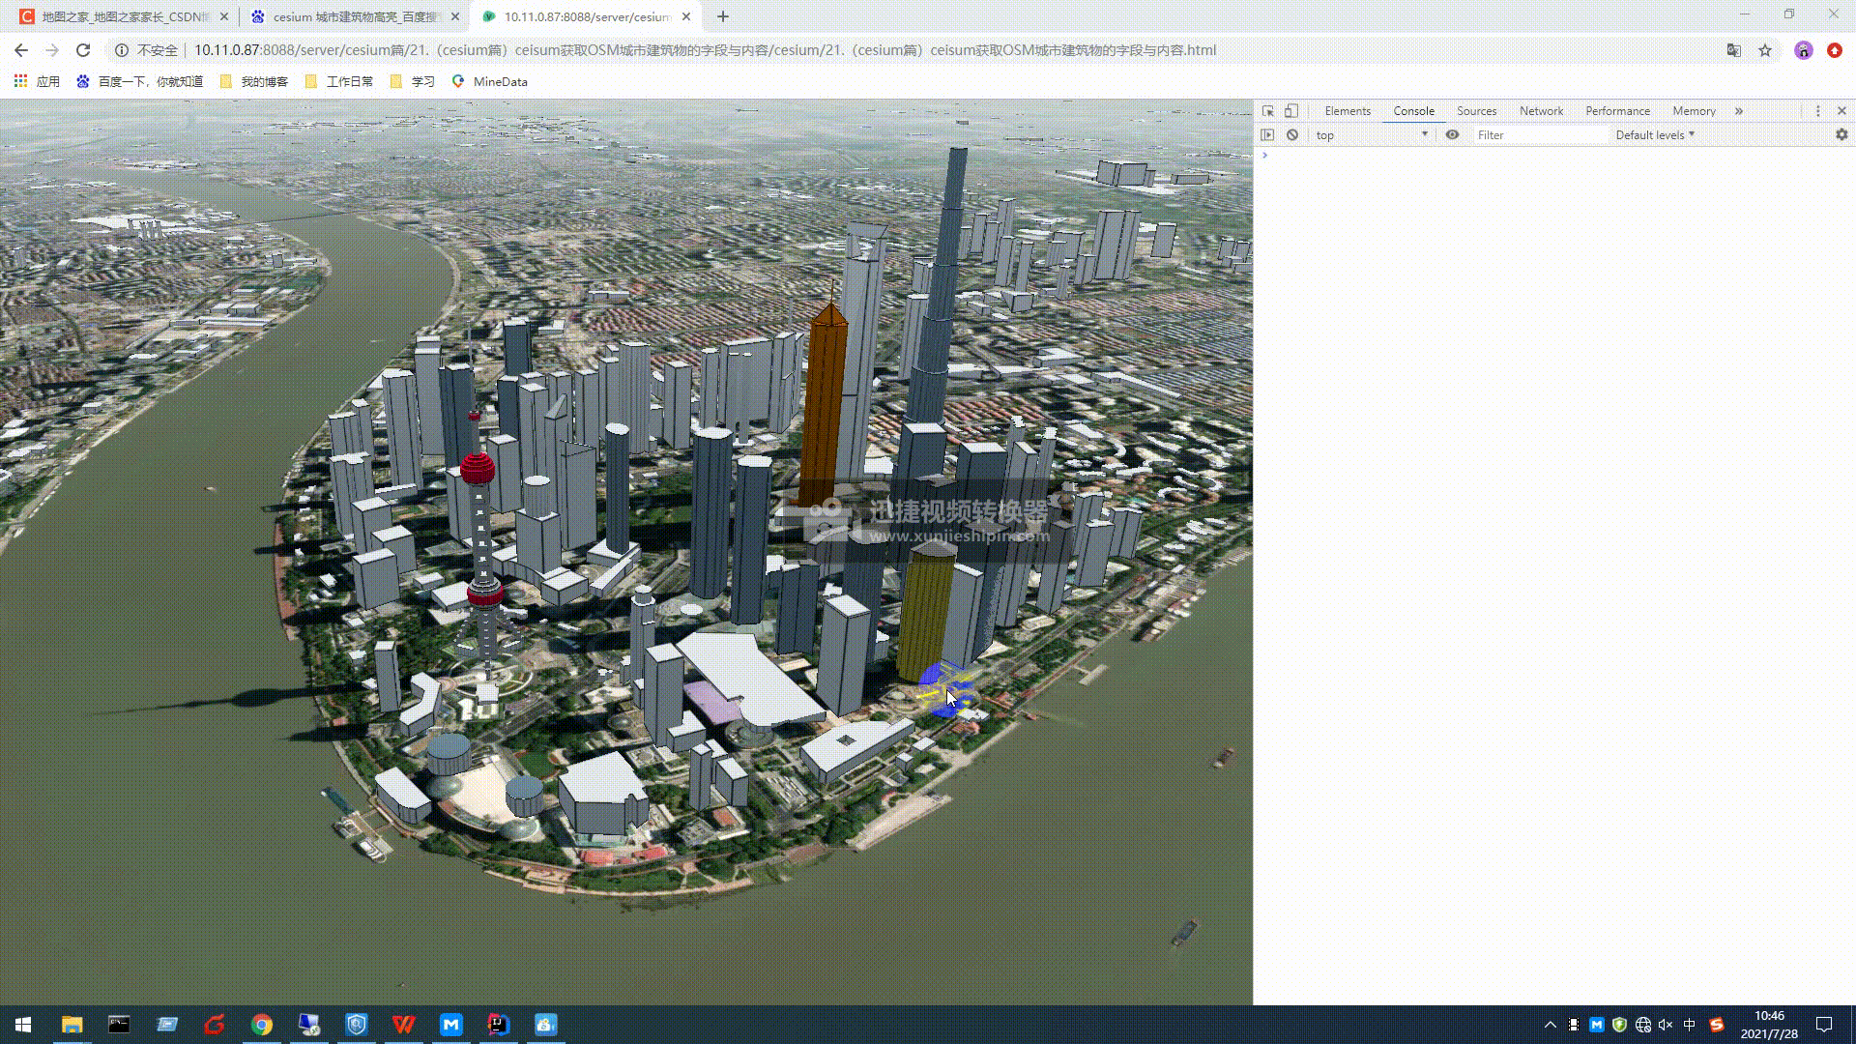
Task: Click the console Filter input field
Action: (1537, 135)
